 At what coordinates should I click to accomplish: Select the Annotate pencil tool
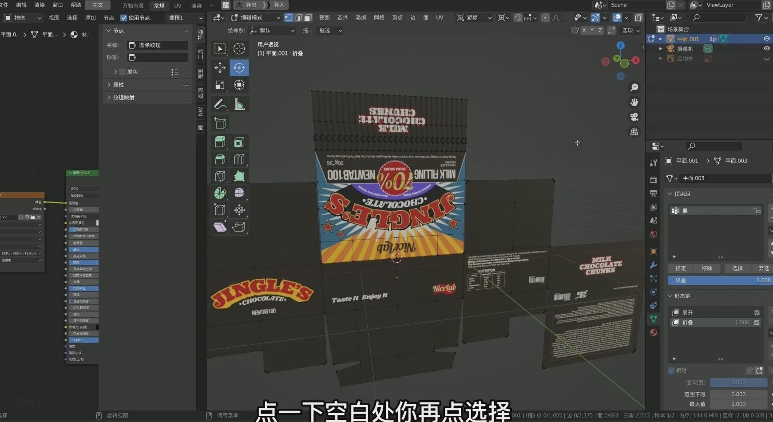tap(220, 104)
